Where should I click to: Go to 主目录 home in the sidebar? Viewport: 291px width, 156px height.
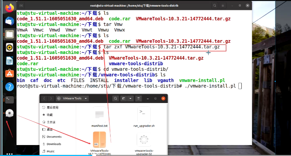point(51,122)
